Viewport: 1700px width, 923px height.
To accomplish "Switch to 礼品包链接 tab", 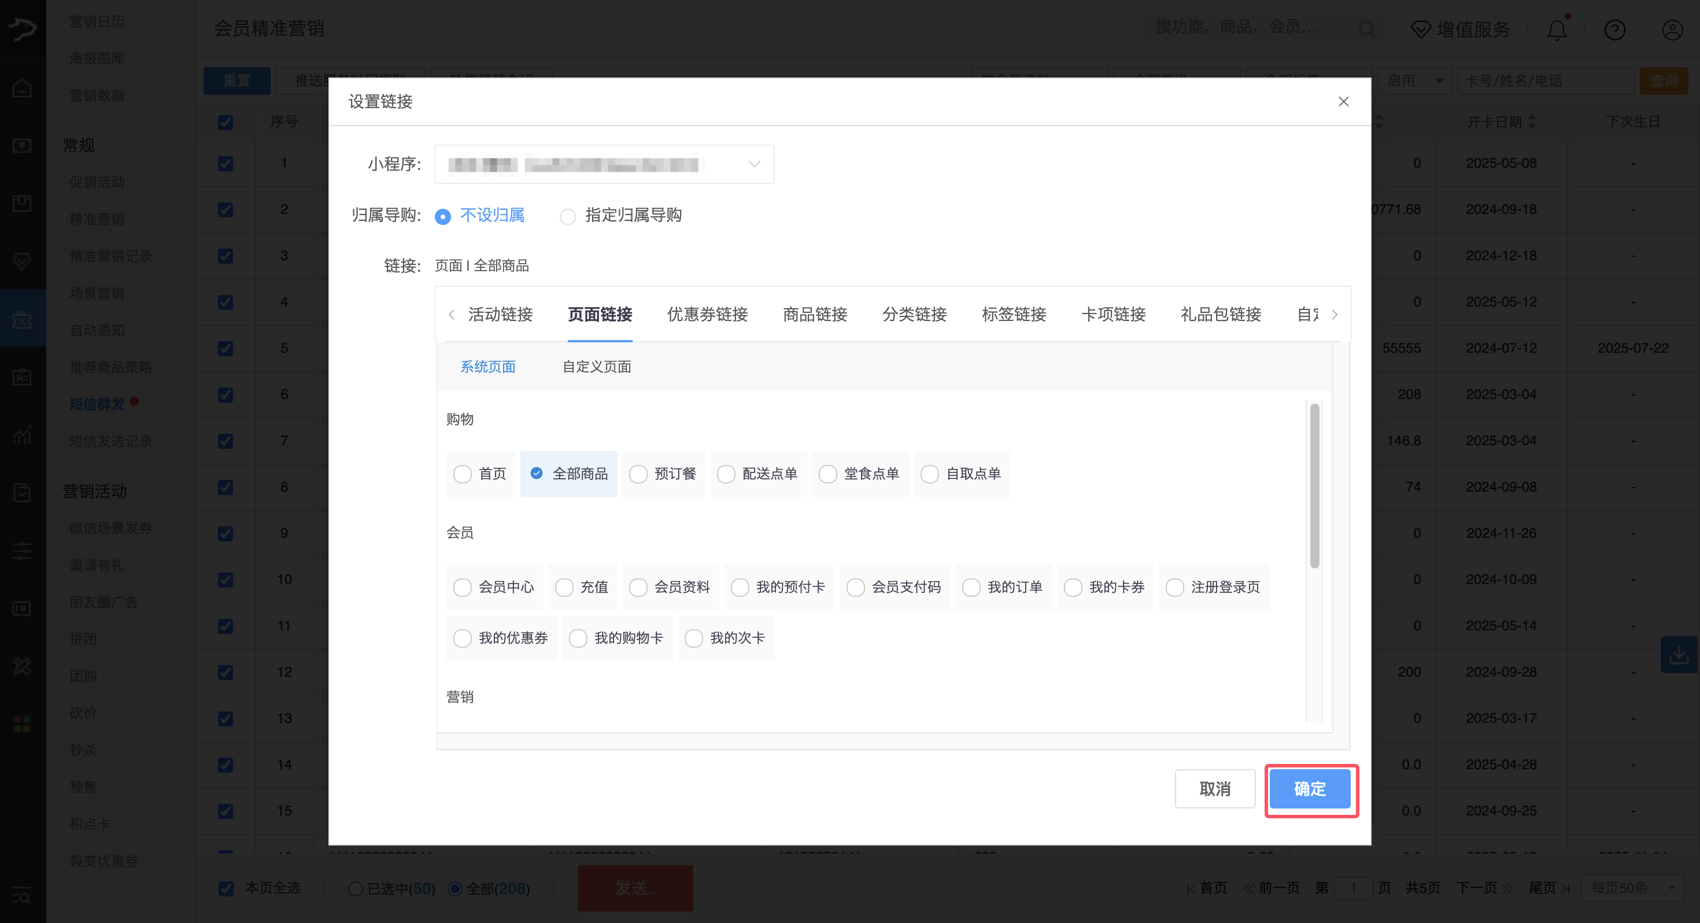I will [x=1221, y=314].
